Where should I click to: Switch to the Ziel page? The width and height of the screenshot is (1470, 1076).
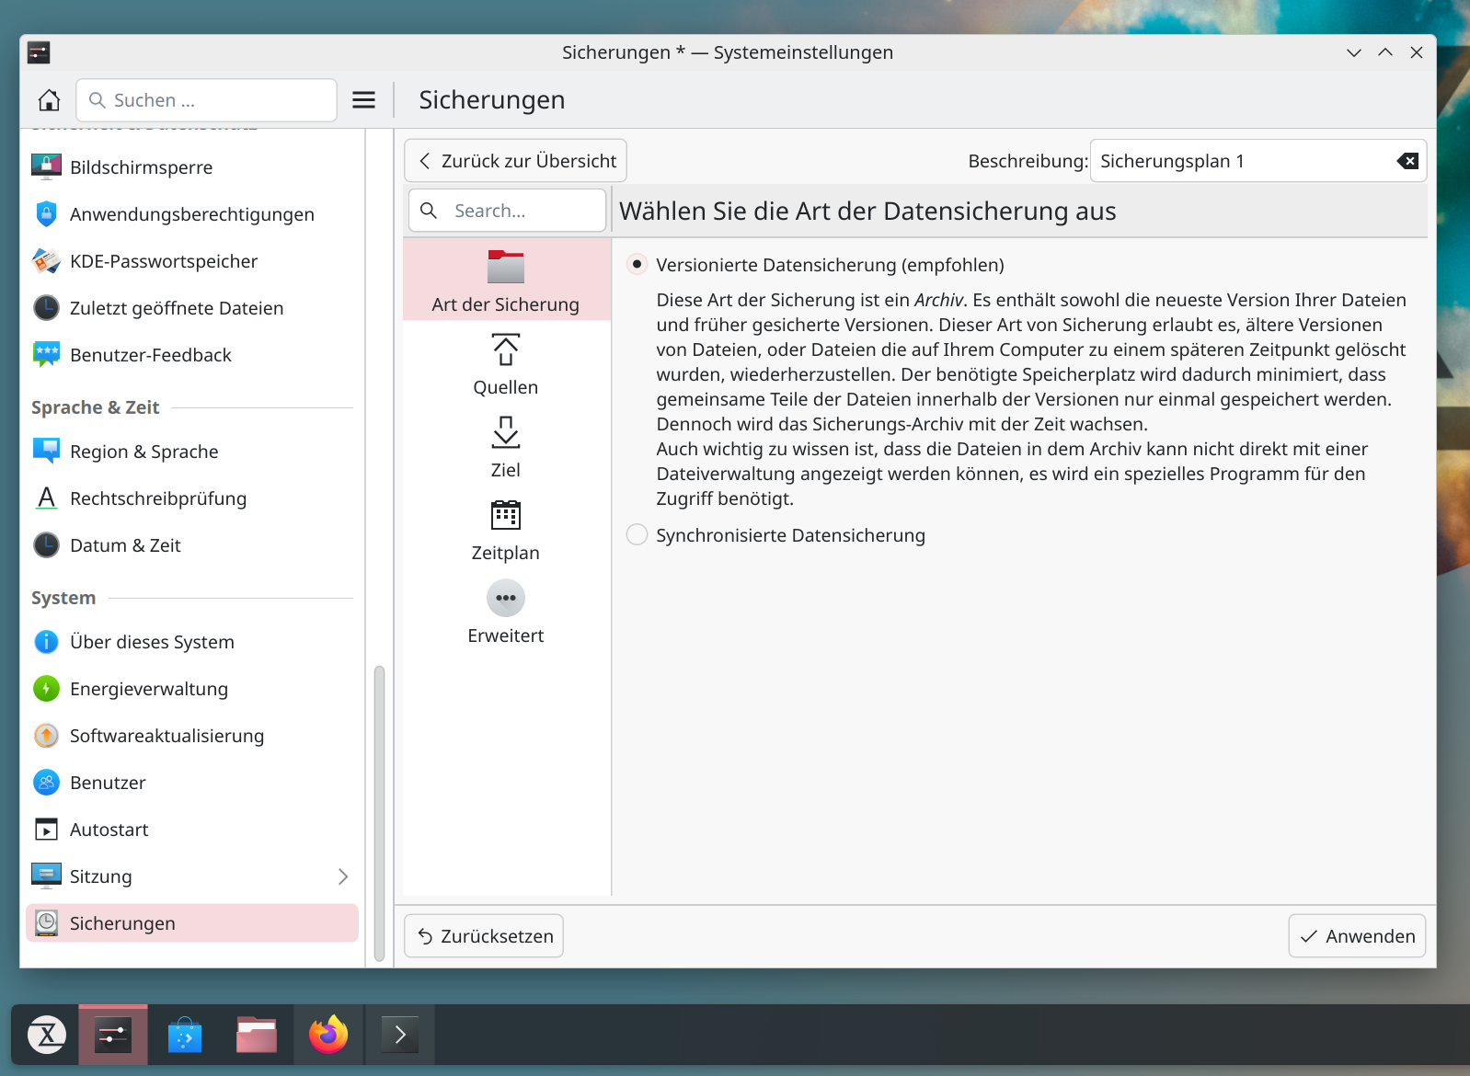click(x=506, y=446)
